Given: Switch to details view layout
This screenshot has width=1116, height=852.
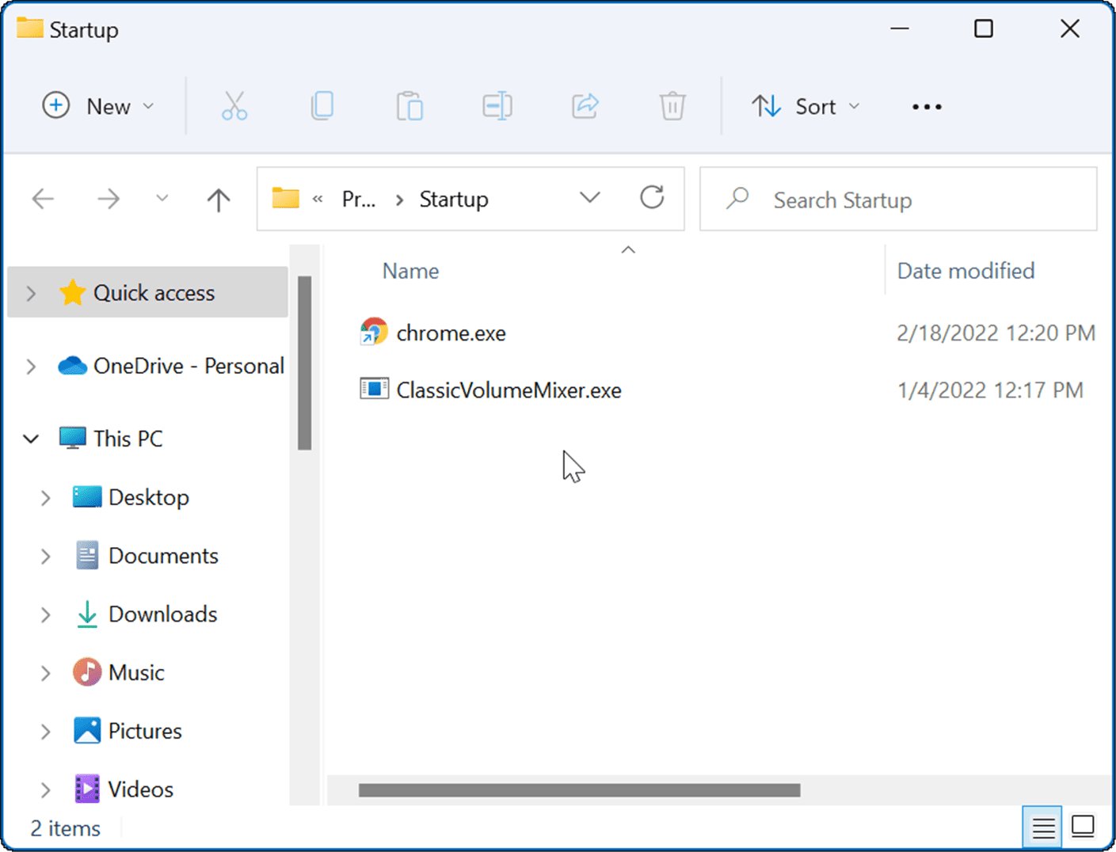Looking at the screenshot, I should [1043, 828].
